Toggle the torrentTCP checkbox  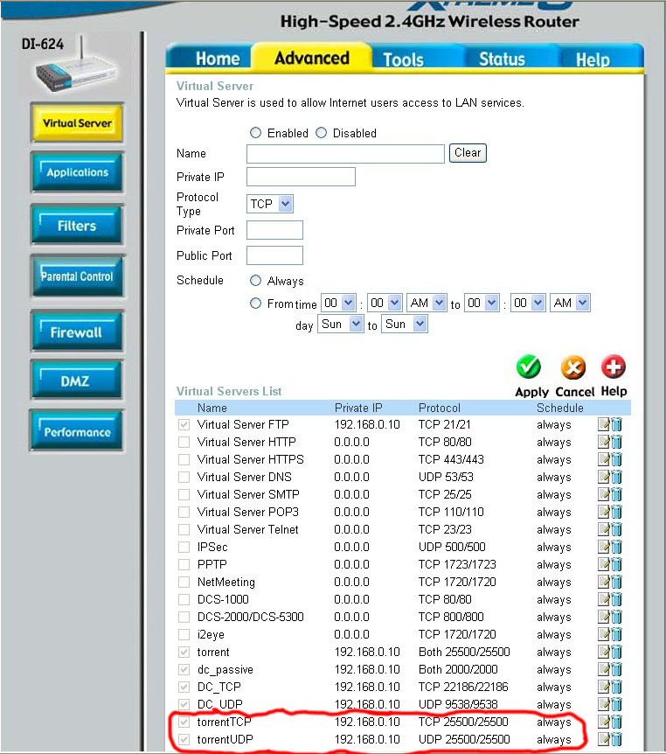tap(184, 722)
